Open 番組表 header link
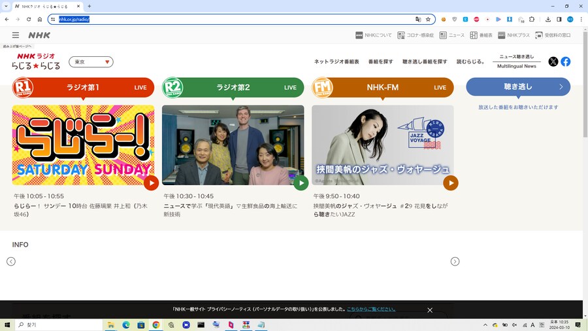 pos(481,35)
